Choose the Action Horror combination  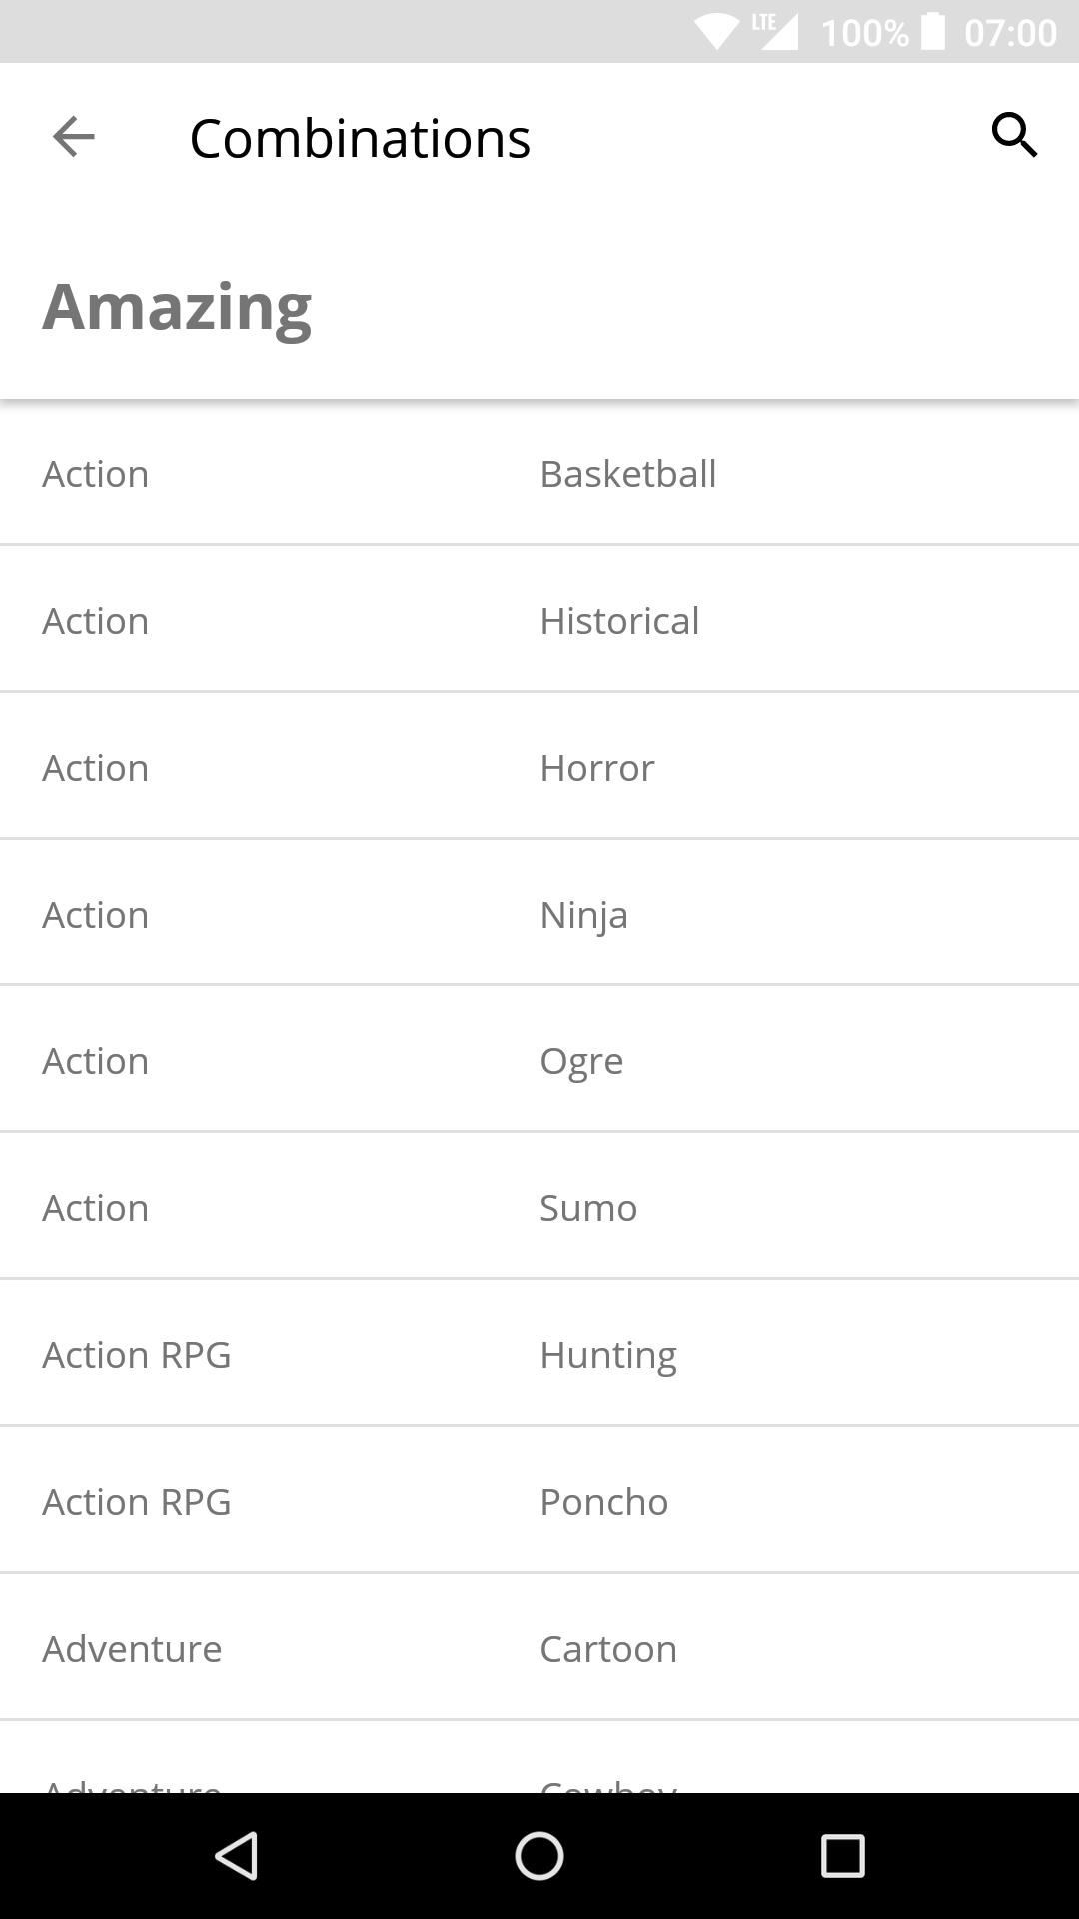click(539, 768)
